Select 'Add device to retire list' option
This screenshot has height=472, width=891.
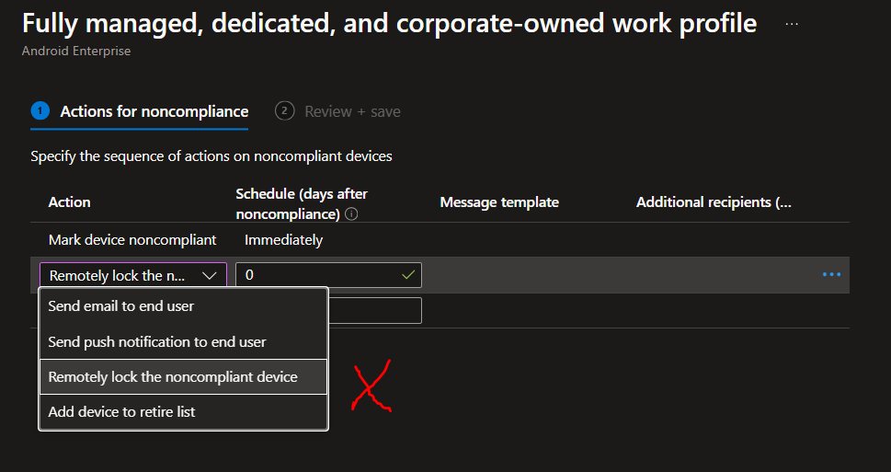coord(121,411)
